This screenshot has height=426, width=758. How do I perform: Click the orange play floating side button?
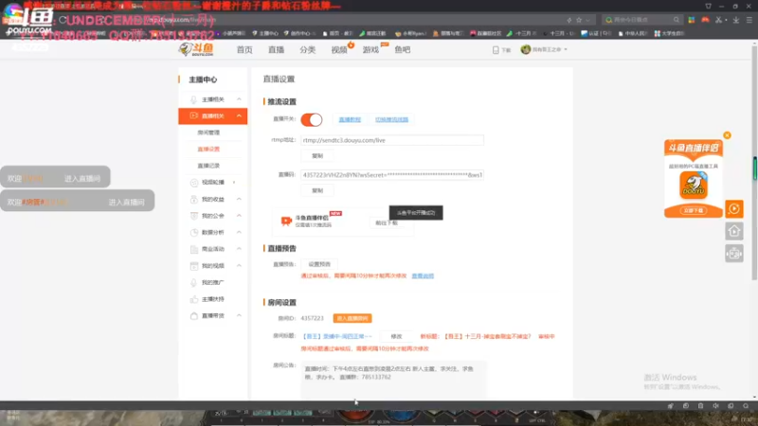point(733,208)
